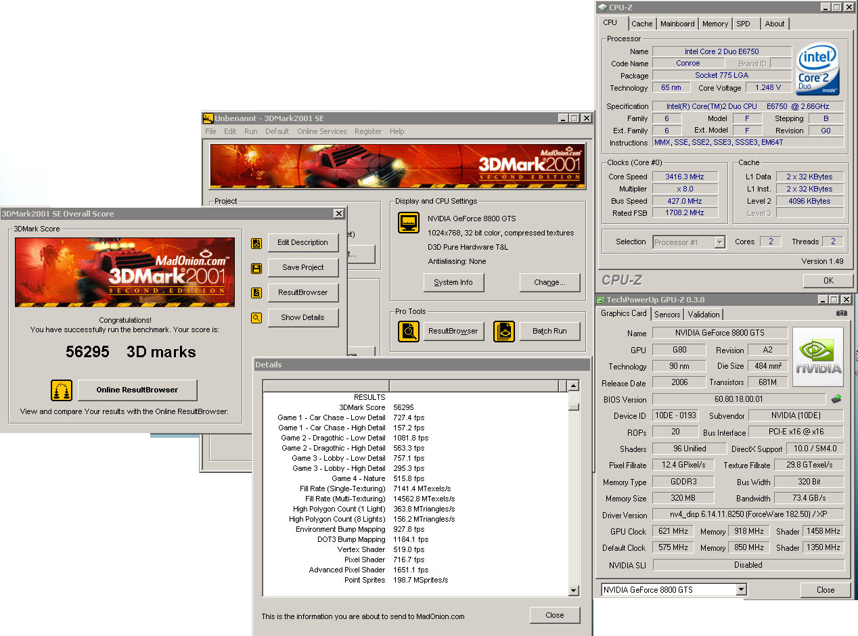Click the Online ResultBrowser trees icon
858x636 pixels.
pos(62,390)
